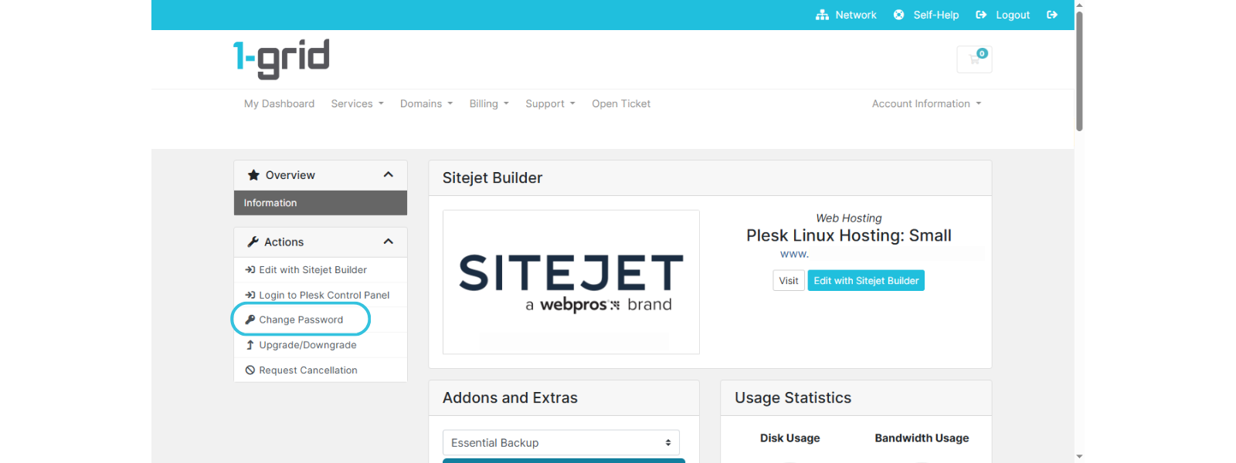Click the Actions wrench icon
The width and height of the screenshot is (1236, 463).
pos(253,242)
